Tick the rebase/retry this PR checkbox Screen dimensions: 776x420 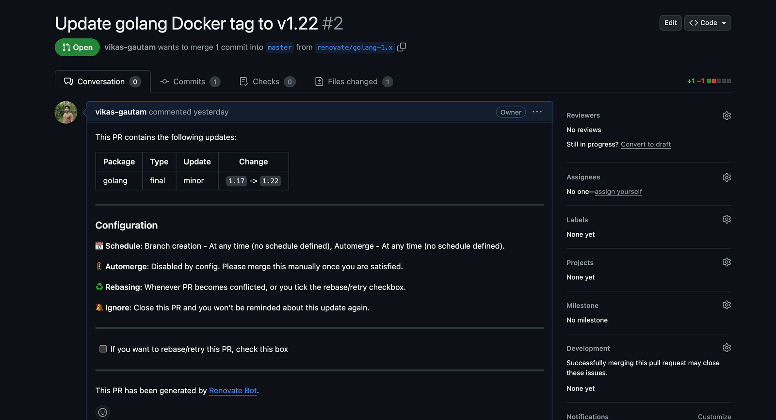(x=103, y=349)
